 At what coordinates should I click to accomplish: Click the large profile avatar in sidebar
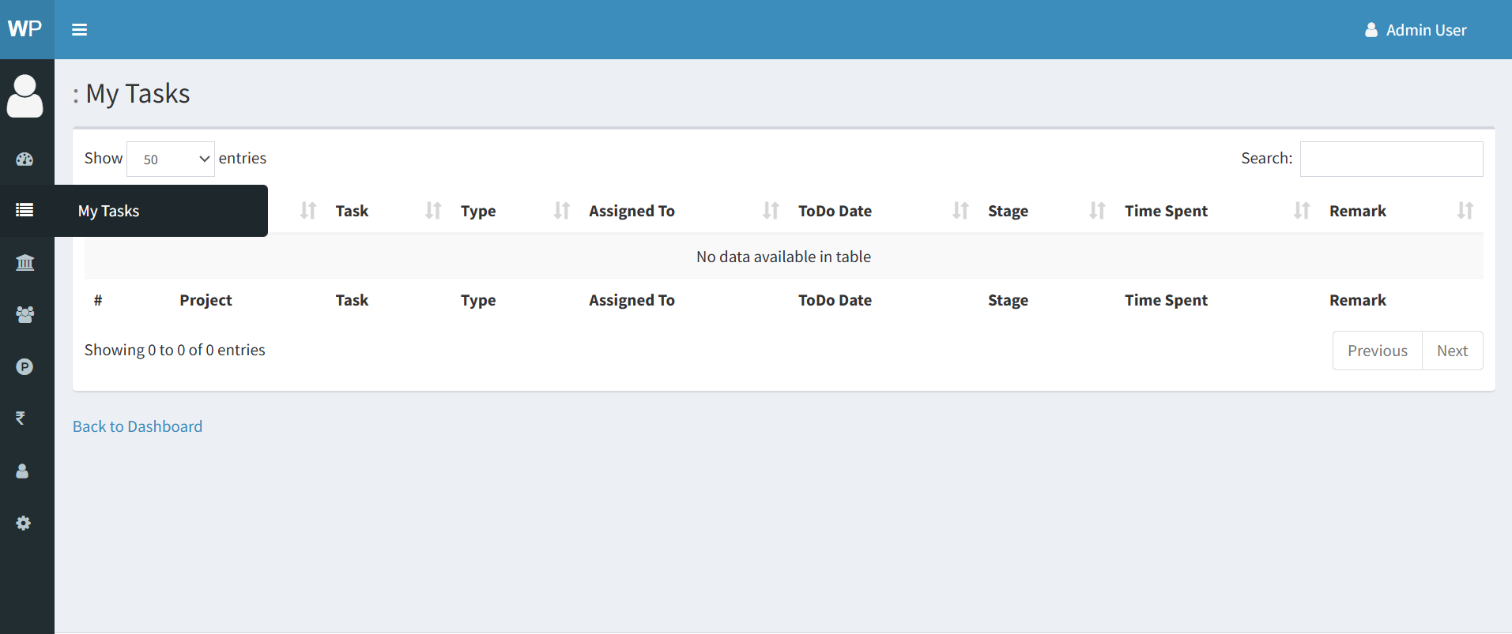25,96
